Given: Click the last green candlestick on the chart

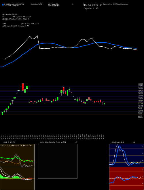Looking at the screenshot, I should pyautogui.click(x=104, y=104).
